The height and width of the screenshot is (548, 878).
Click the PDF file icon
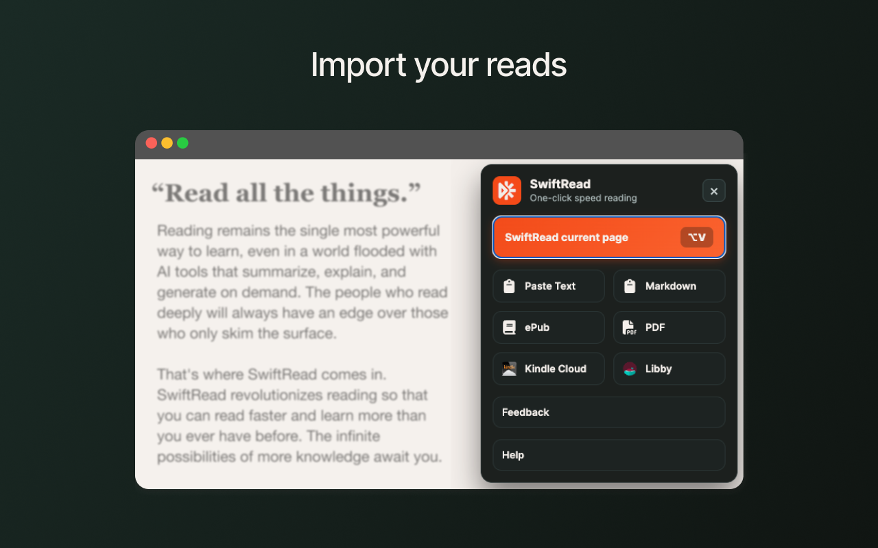click(x=630, y=327)
